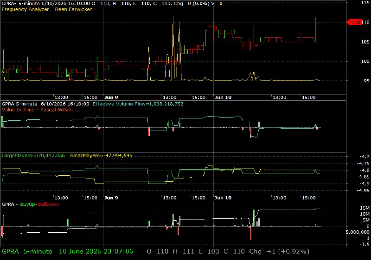
Task: Click 'Jun 10' on the top chart time axis
Action: pos(223,98)
